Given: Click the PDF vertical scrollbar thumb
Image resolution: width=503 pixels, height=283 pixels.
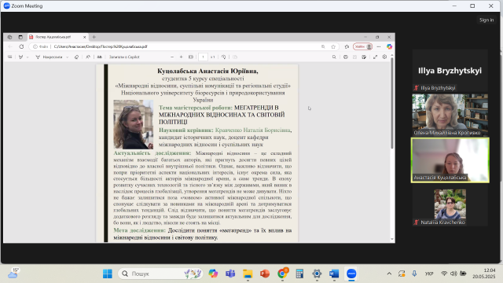Looking at the screenshot, I should click(391, 103).
